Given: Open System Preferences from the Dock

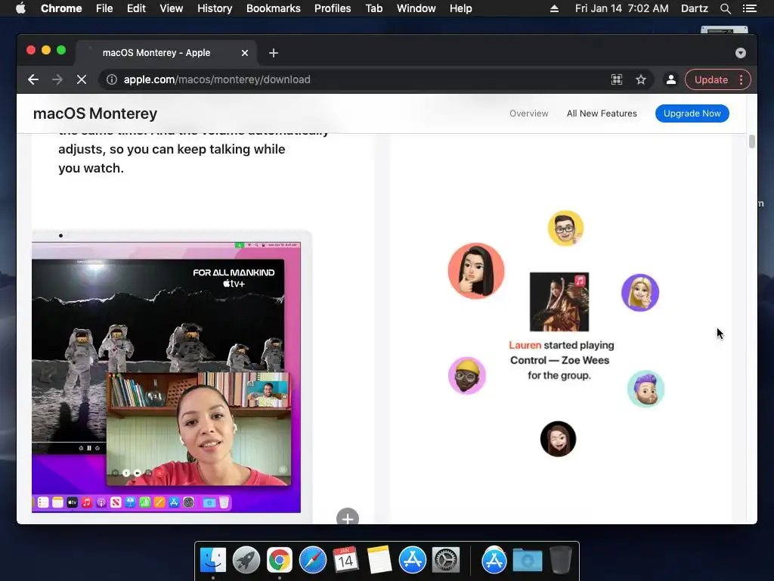Looking at the screenshot, I should (x=446, y=560).
